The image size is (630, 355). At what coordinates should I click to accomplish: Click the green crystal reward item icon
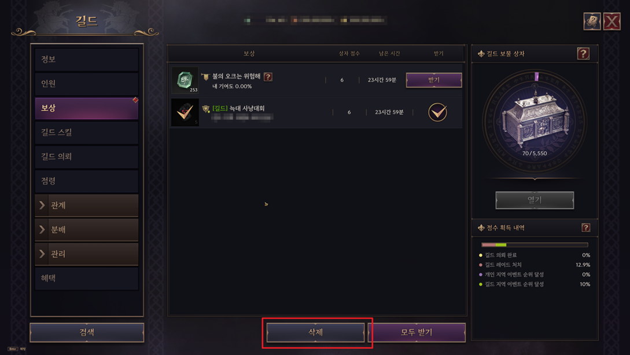(185, 80)
